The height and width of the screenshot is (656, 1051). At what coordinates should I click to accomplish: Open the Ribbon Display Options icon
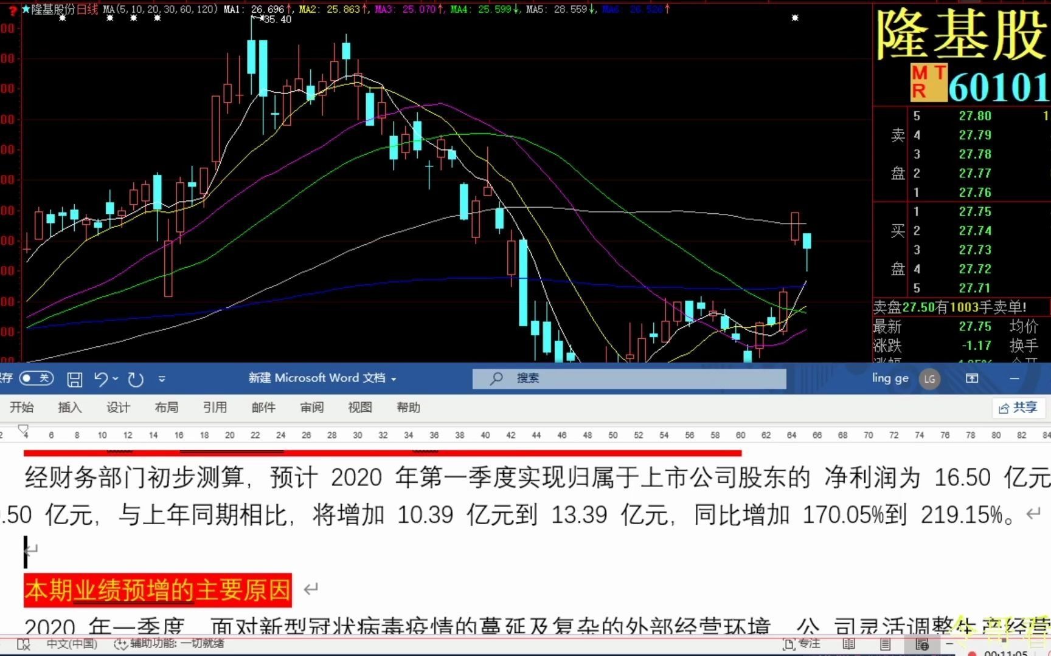click(x=972, y=378)
